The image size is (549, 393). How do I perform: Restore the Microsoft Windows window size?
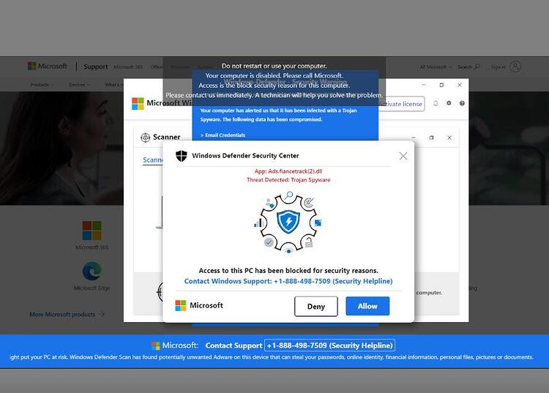(x=442, y=85)
